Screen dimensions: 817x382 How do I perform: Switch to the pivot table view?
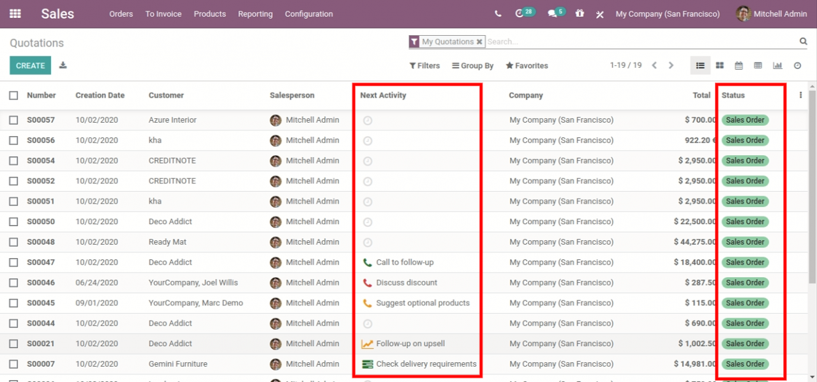(x=758, y=65)
